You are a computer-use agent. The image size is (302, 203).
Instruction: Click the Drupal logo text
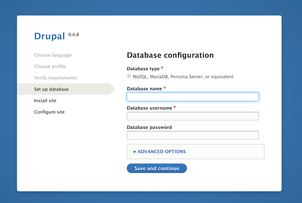49,36
